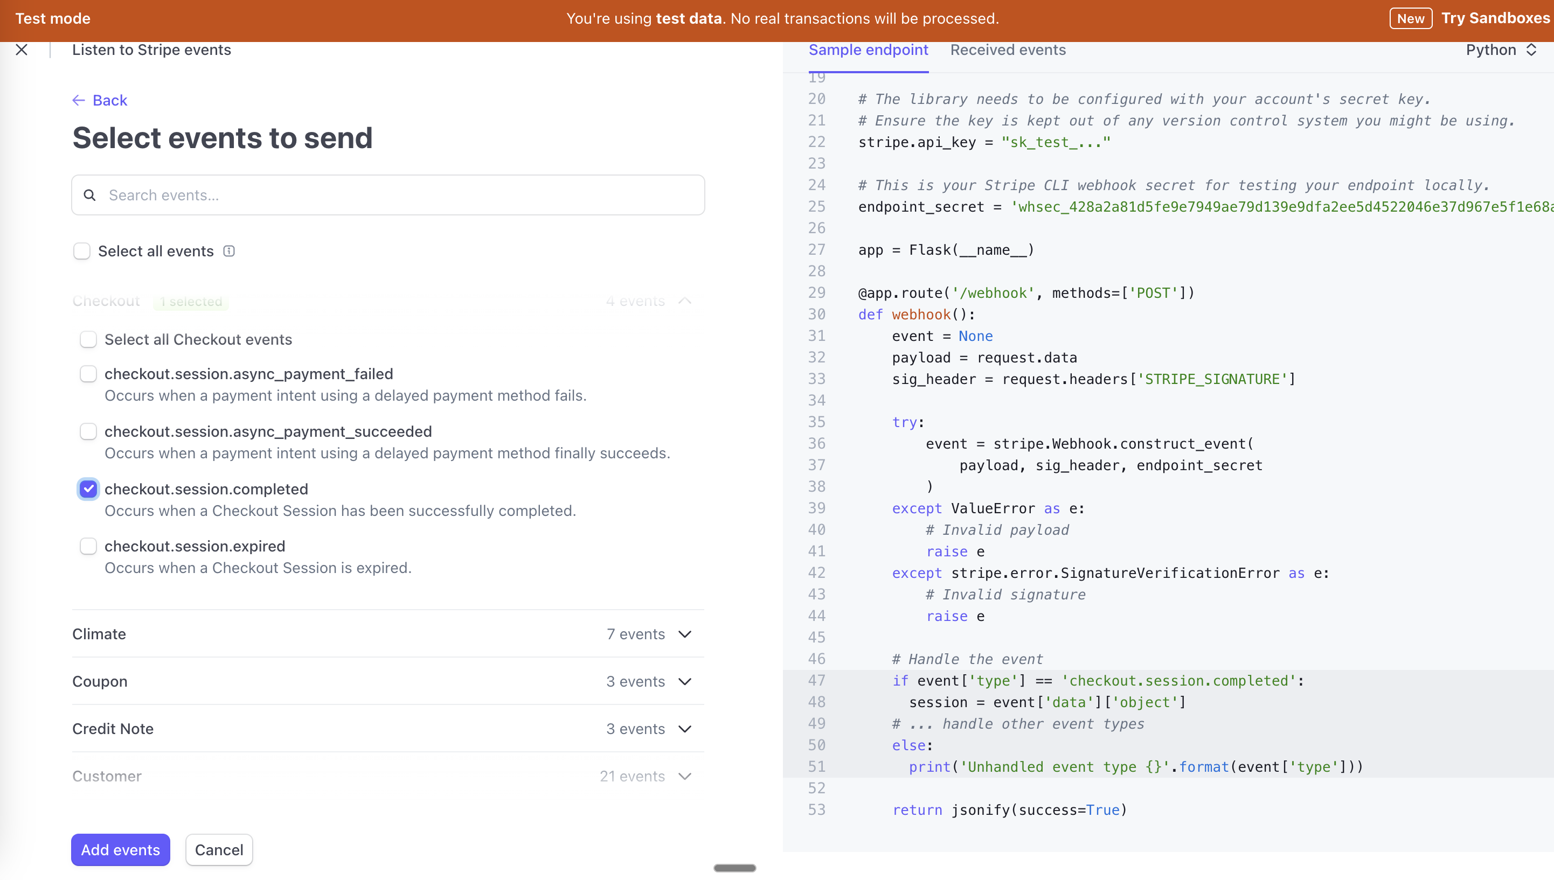Focus the Search events field
This screenshot has width=1554, height=880.
388,195
